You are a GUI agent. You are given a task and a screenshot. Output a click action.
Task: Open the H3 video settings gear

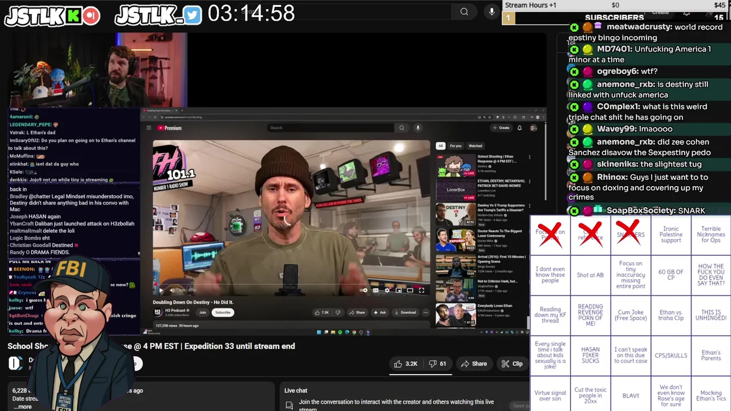(387, 290)
